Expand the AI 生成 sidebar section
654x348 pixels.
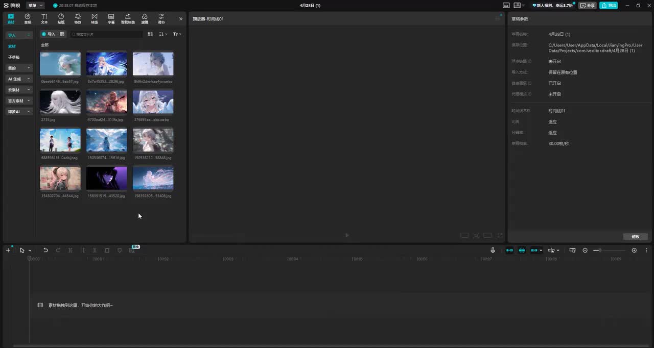point(19,79)
